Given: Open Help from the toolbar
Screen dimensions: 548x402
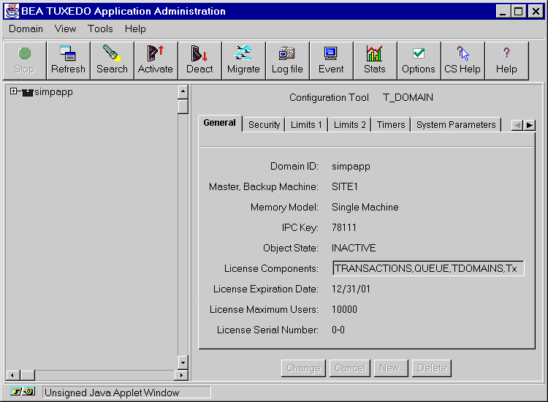Looking at the screenshot, I should [x=507, y=61].
